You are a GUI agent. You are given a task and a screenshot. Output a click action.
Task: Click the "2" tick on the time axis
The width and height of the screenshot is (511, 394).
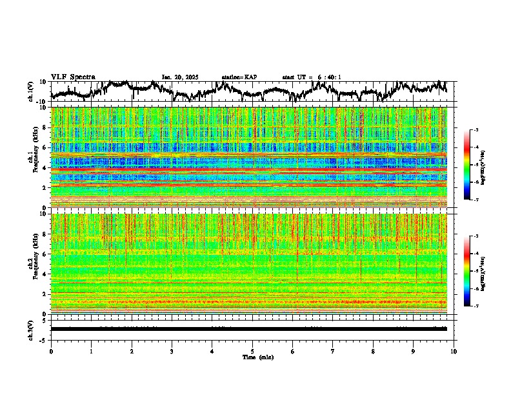[132, 352]
